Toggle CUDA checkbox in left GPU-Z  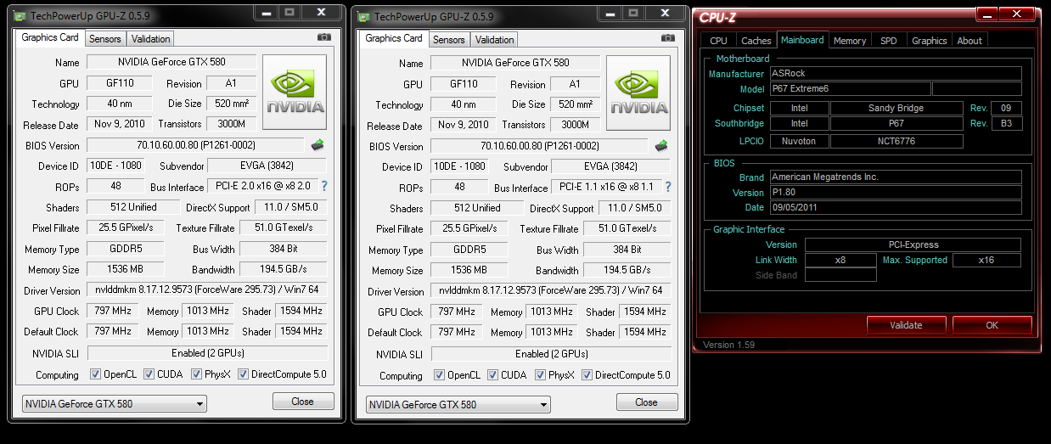[149, 374]
